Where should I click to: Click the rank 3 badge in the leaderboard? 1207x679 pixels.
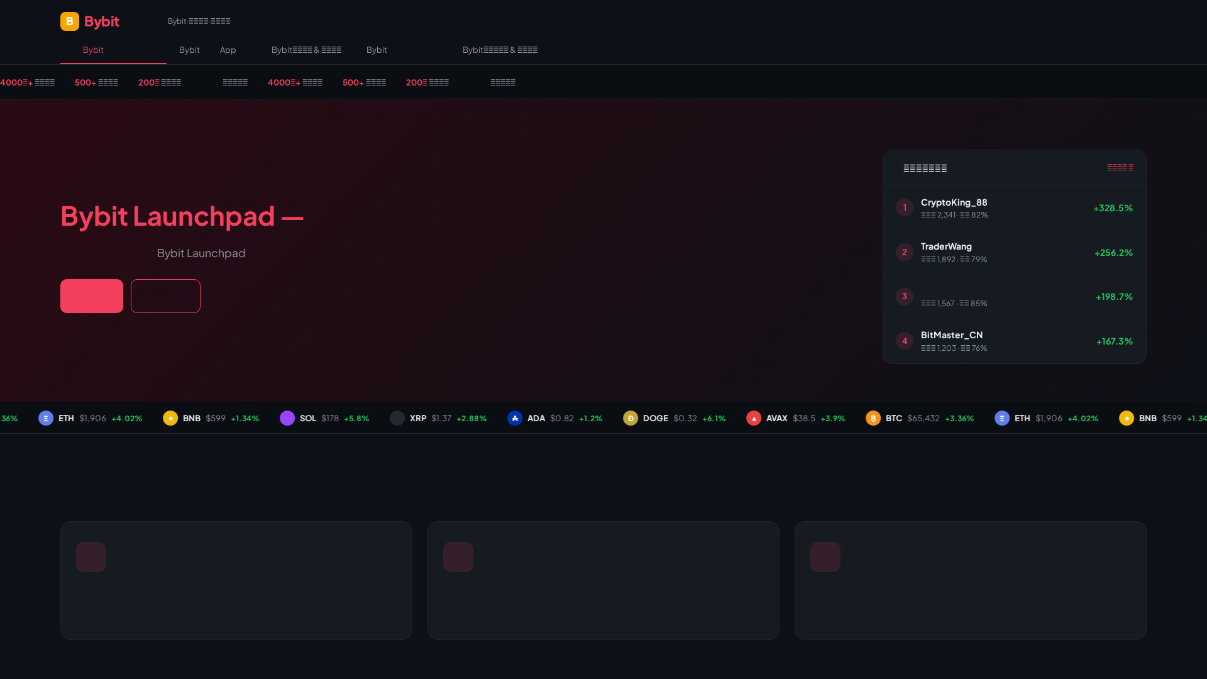904,296
